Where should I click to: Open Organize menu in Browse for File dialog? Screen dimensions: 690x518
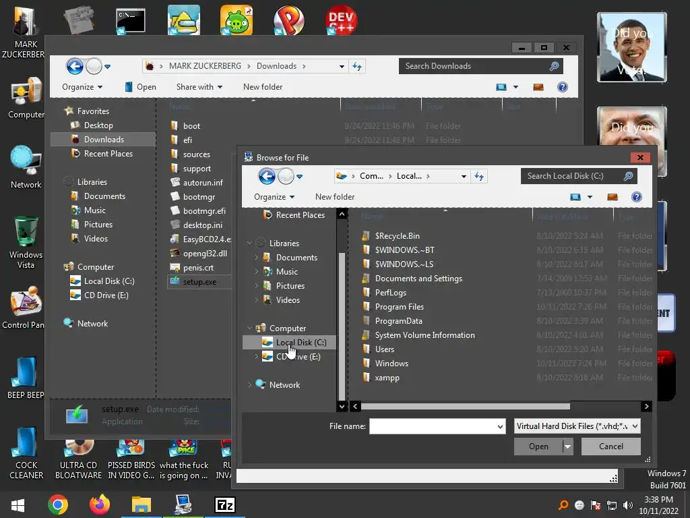tap(274, 197)
